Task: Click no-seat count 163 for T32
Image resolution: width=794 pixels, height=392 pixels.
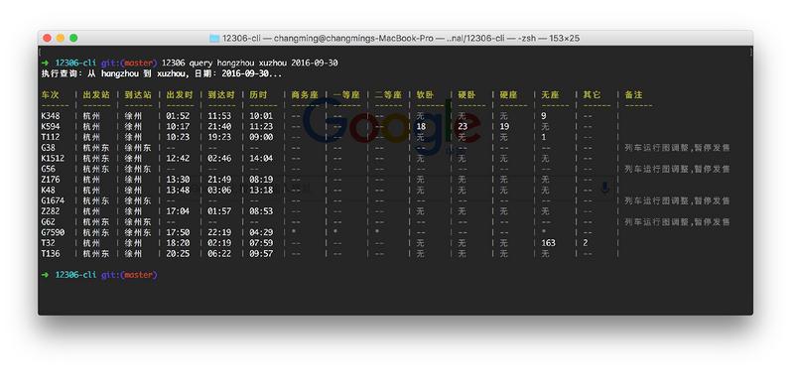Action: 548,243
